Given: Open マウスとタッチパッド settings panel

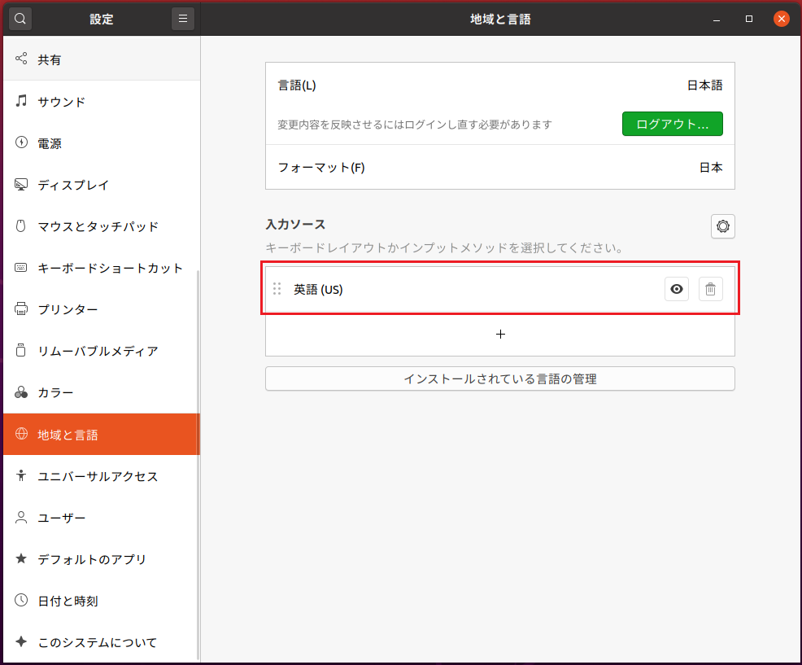Looking at the screenshot, I should pyautogui.click(x=102, y=226).
